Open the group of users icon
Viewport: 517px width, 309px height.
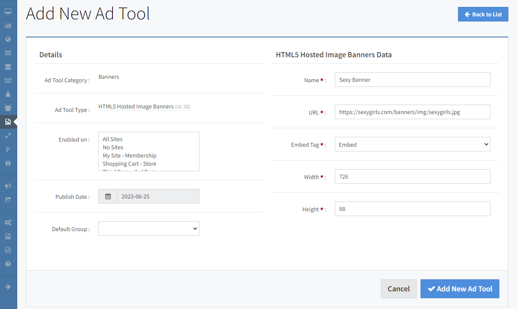(8, 108)
